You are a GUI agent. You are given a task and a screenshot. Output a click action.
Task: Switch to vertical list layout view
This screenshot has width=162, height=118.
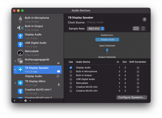pos(143,29)
